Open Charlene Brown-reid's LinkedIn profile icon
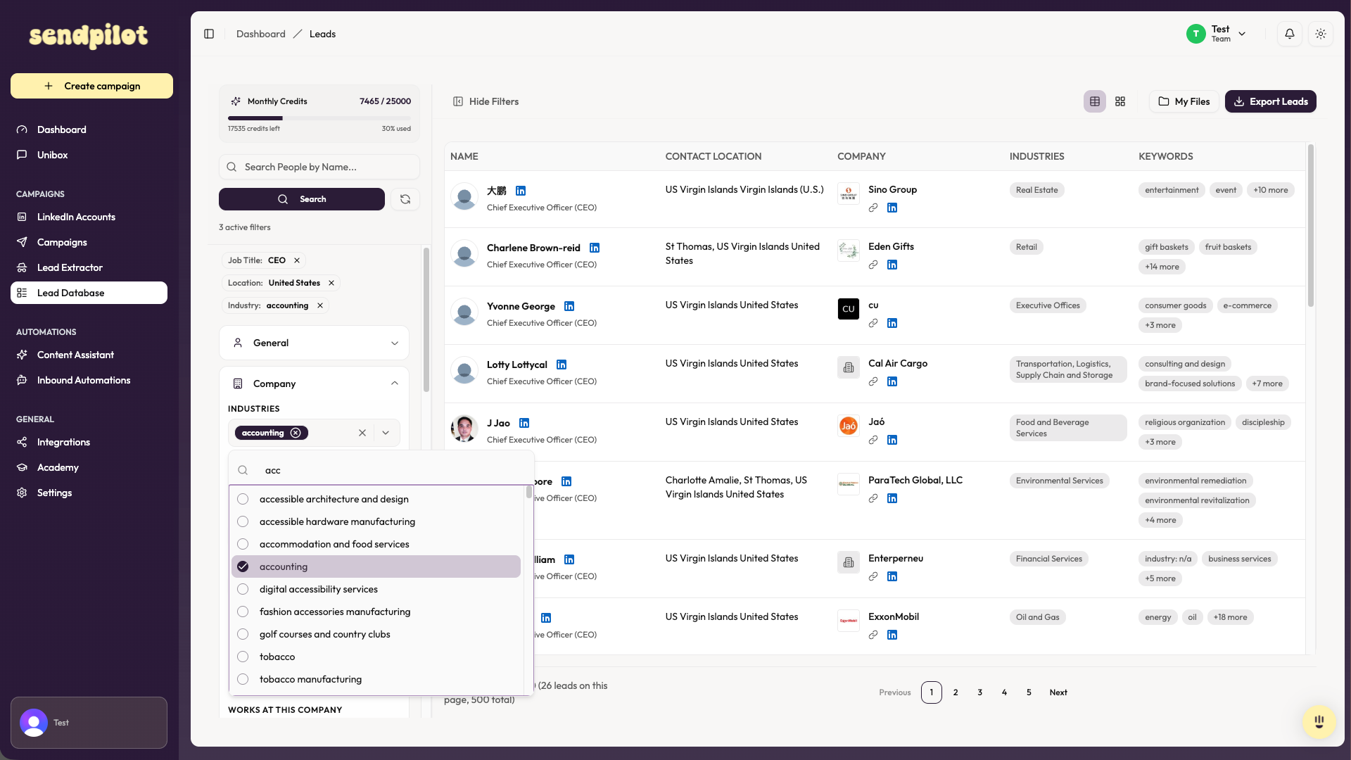 [x=595, y=248]
